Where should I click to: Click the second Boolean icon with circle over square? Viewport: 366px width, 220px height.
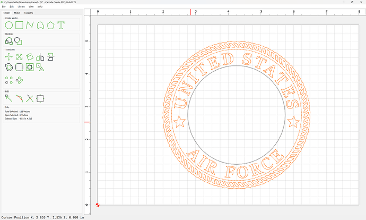coord(18,41)
